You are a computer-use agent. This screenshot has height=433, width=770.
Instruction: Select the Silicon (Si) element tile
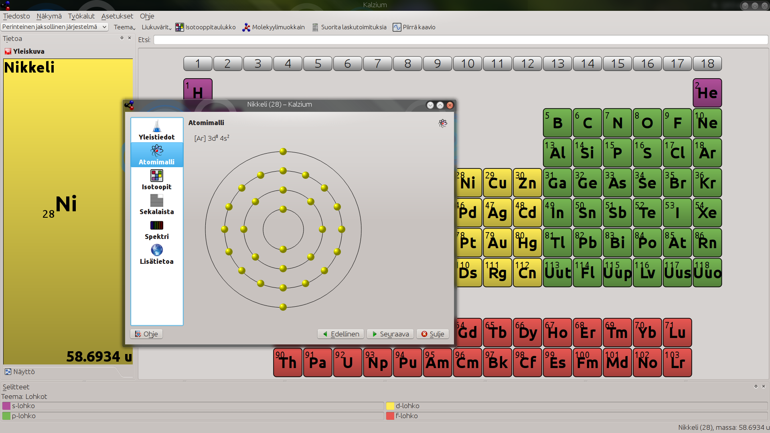point(588,153)
